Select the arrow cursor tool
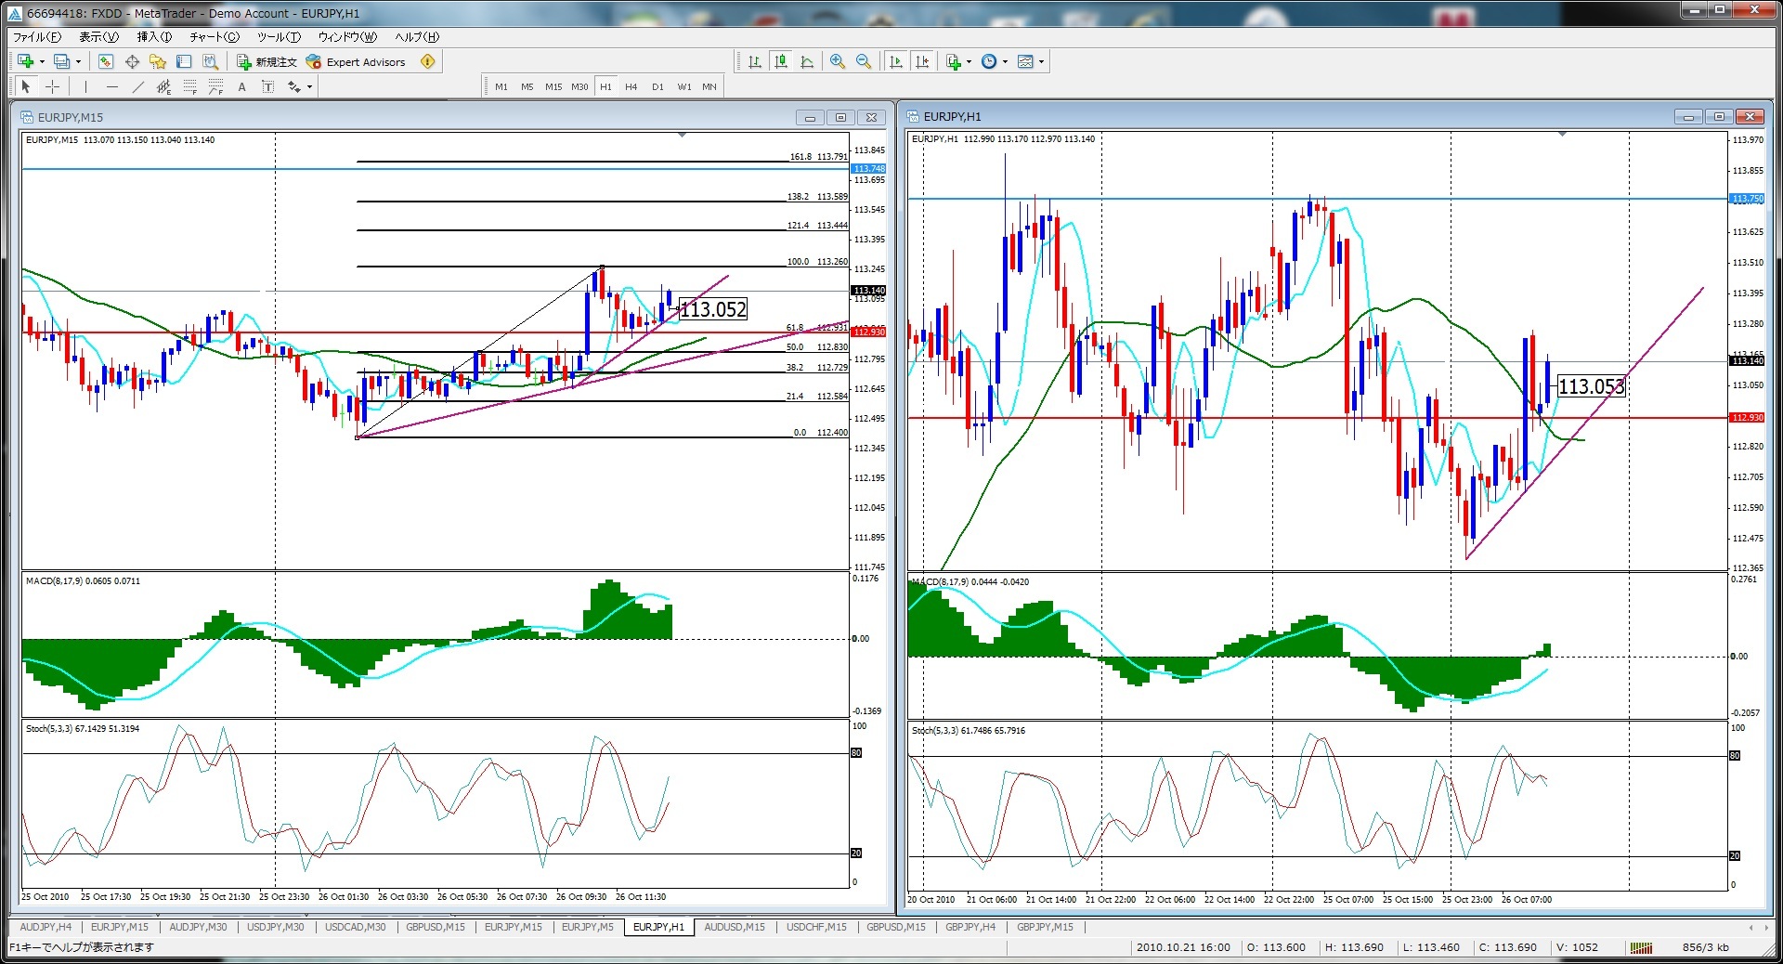This screenshot has height=964, width=1783. click(26, 86)
